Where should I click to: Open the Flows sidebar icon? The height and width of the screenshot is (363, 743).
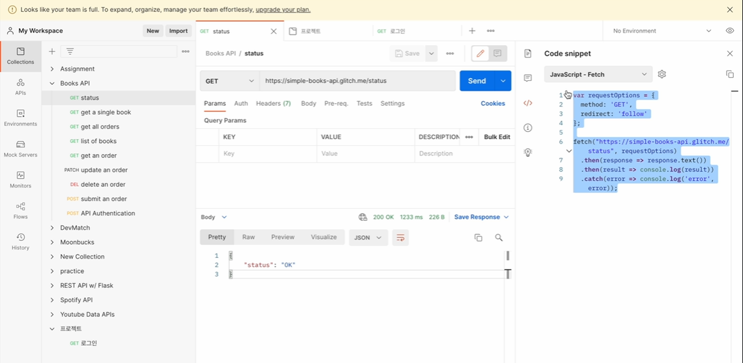pos(20,211)
